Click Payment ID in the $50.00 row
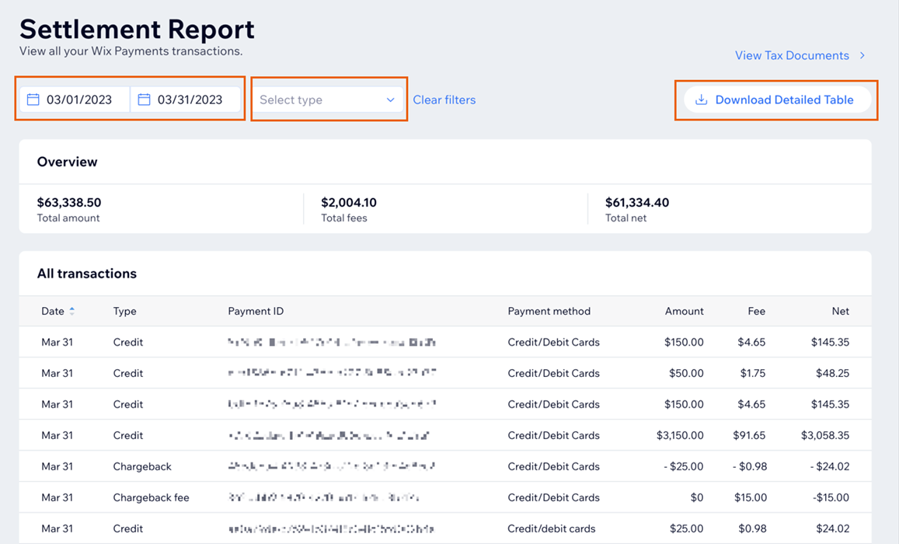 click(x=332, y=373)
